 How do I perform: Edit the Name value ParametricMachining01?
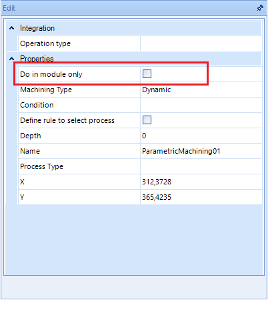pos(201,151)
